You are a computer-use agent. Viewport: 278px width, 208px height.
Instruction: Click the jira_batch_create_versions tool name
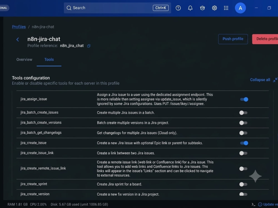(x=41, y=123)
